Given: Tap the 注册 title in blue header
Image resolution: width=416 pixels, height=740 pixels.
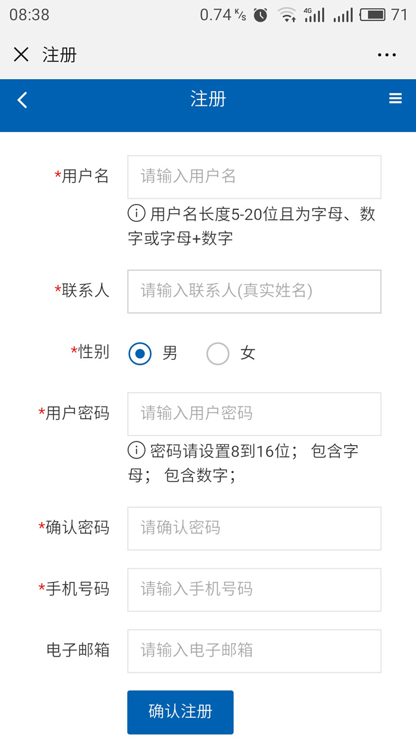Looking at the screenshot, I should [x=208, y=99].
